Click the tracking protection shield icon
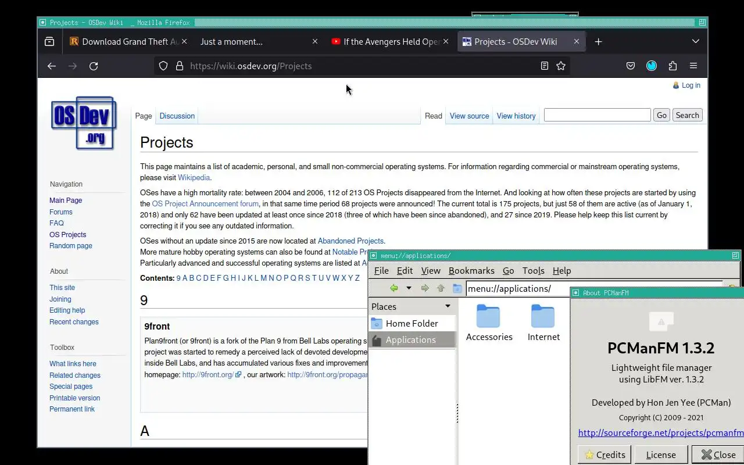This screenshot has height=465, width=744. tap(163, 66)
